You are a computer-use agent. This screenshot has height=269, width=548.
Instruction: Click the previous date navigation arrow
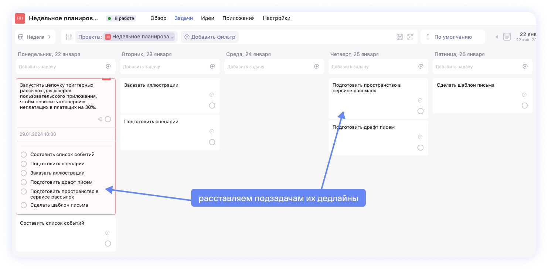pos(497,37)
